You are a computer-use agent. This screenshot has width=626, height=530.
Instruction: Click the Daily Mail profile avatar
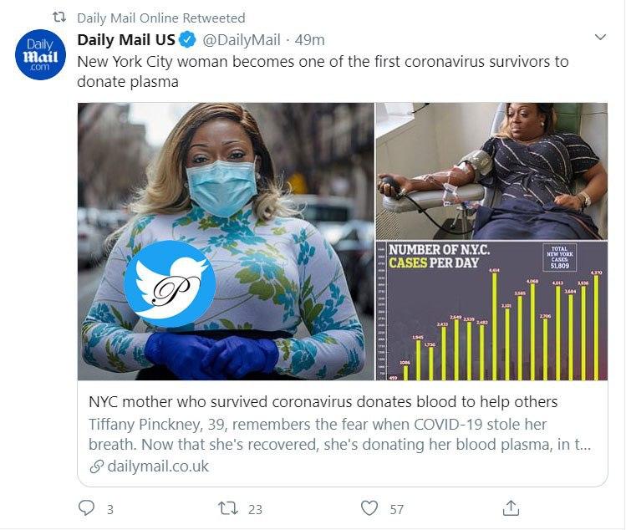pyautogui.click(x=37, y=55)
